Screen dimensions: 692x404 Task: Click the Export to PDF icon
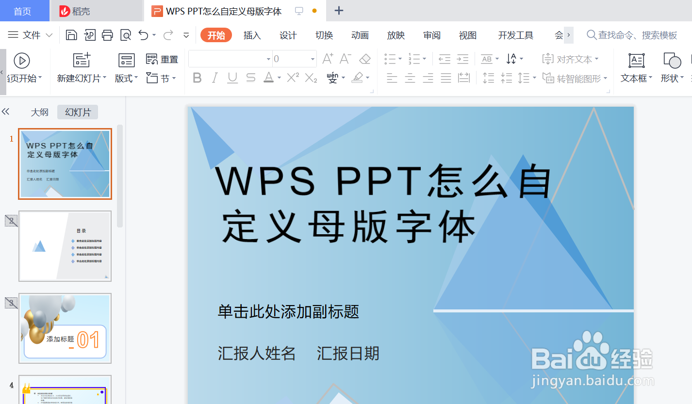pos(90,35)
